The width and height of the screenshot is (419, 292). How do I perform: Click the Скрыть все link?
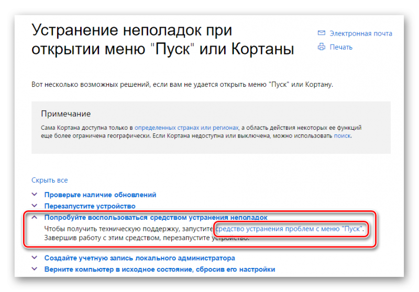[50, 180]
